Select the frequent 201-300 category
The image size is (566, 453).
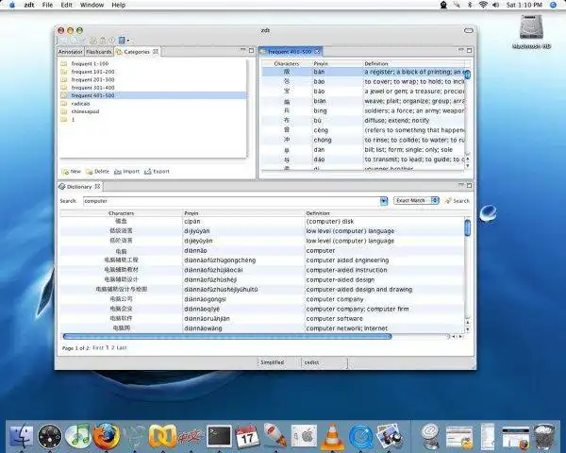click(x=92, y=79)
